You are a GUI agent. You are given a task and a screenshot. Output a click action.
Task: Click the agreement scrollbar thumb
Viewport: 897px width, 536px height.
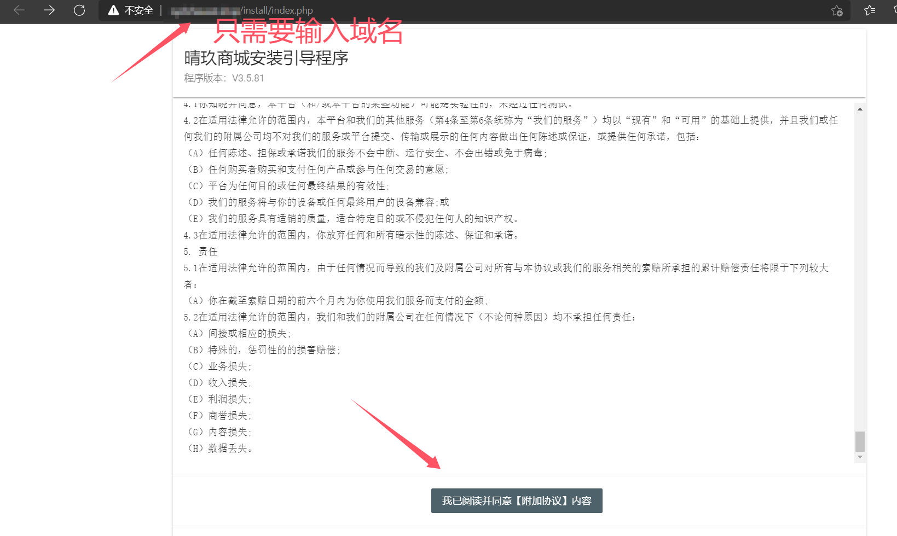coord(860,441)
